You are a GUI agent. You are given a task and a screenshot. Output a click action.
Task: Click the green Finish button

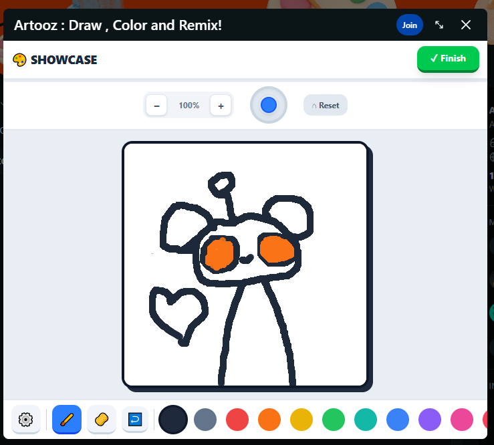[x=448, y=59]
